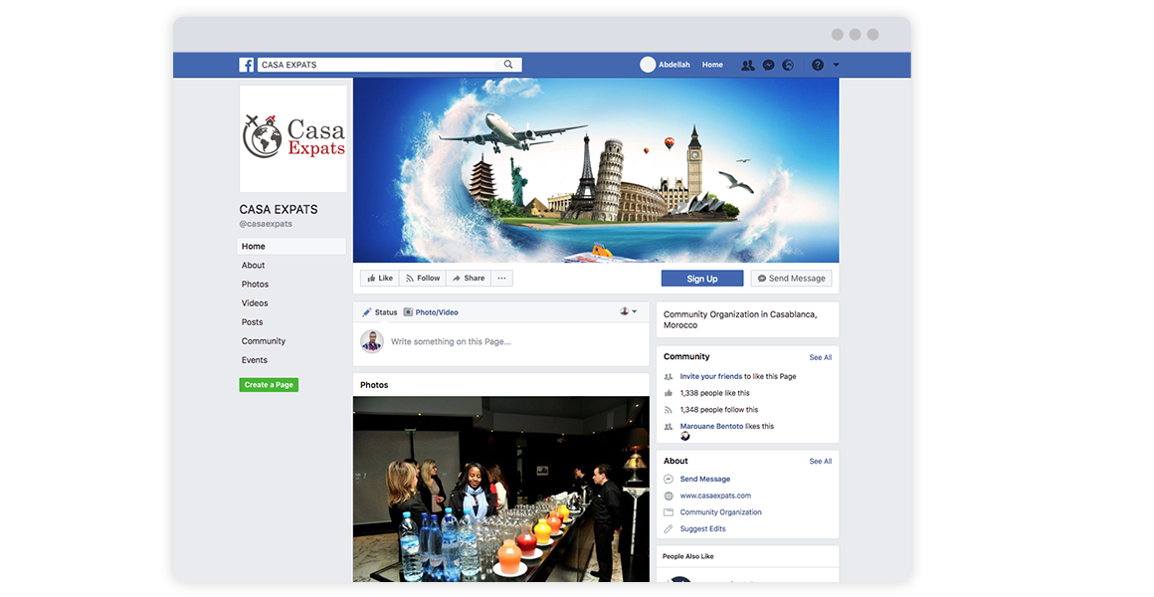This screenshot has width=1154, height=597.
Task: Open the www.casaexpats.com link
Action: [715, 496]
